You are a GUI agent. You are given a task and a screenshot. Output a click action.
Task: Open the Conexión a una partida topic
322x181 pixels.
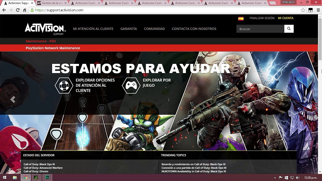pyautogui.click(x=194, y=168)
